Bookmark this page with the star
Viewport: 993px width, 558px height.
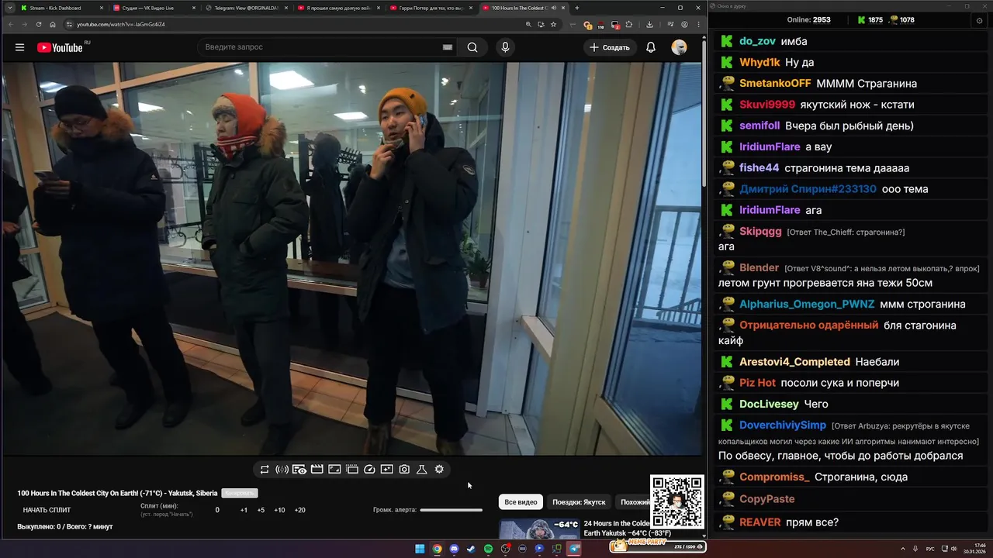click(x=553, y=24)
